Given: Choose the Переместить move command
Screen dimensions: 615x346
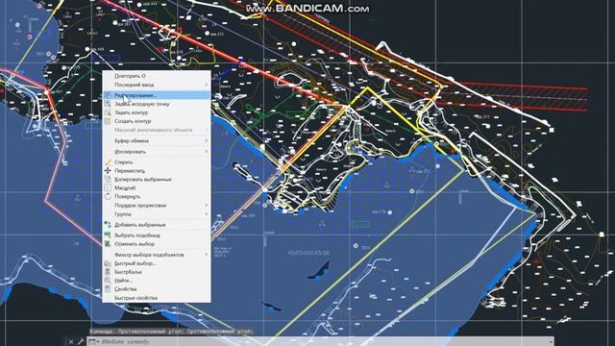Looking at the screenshot, I should 157,171.
